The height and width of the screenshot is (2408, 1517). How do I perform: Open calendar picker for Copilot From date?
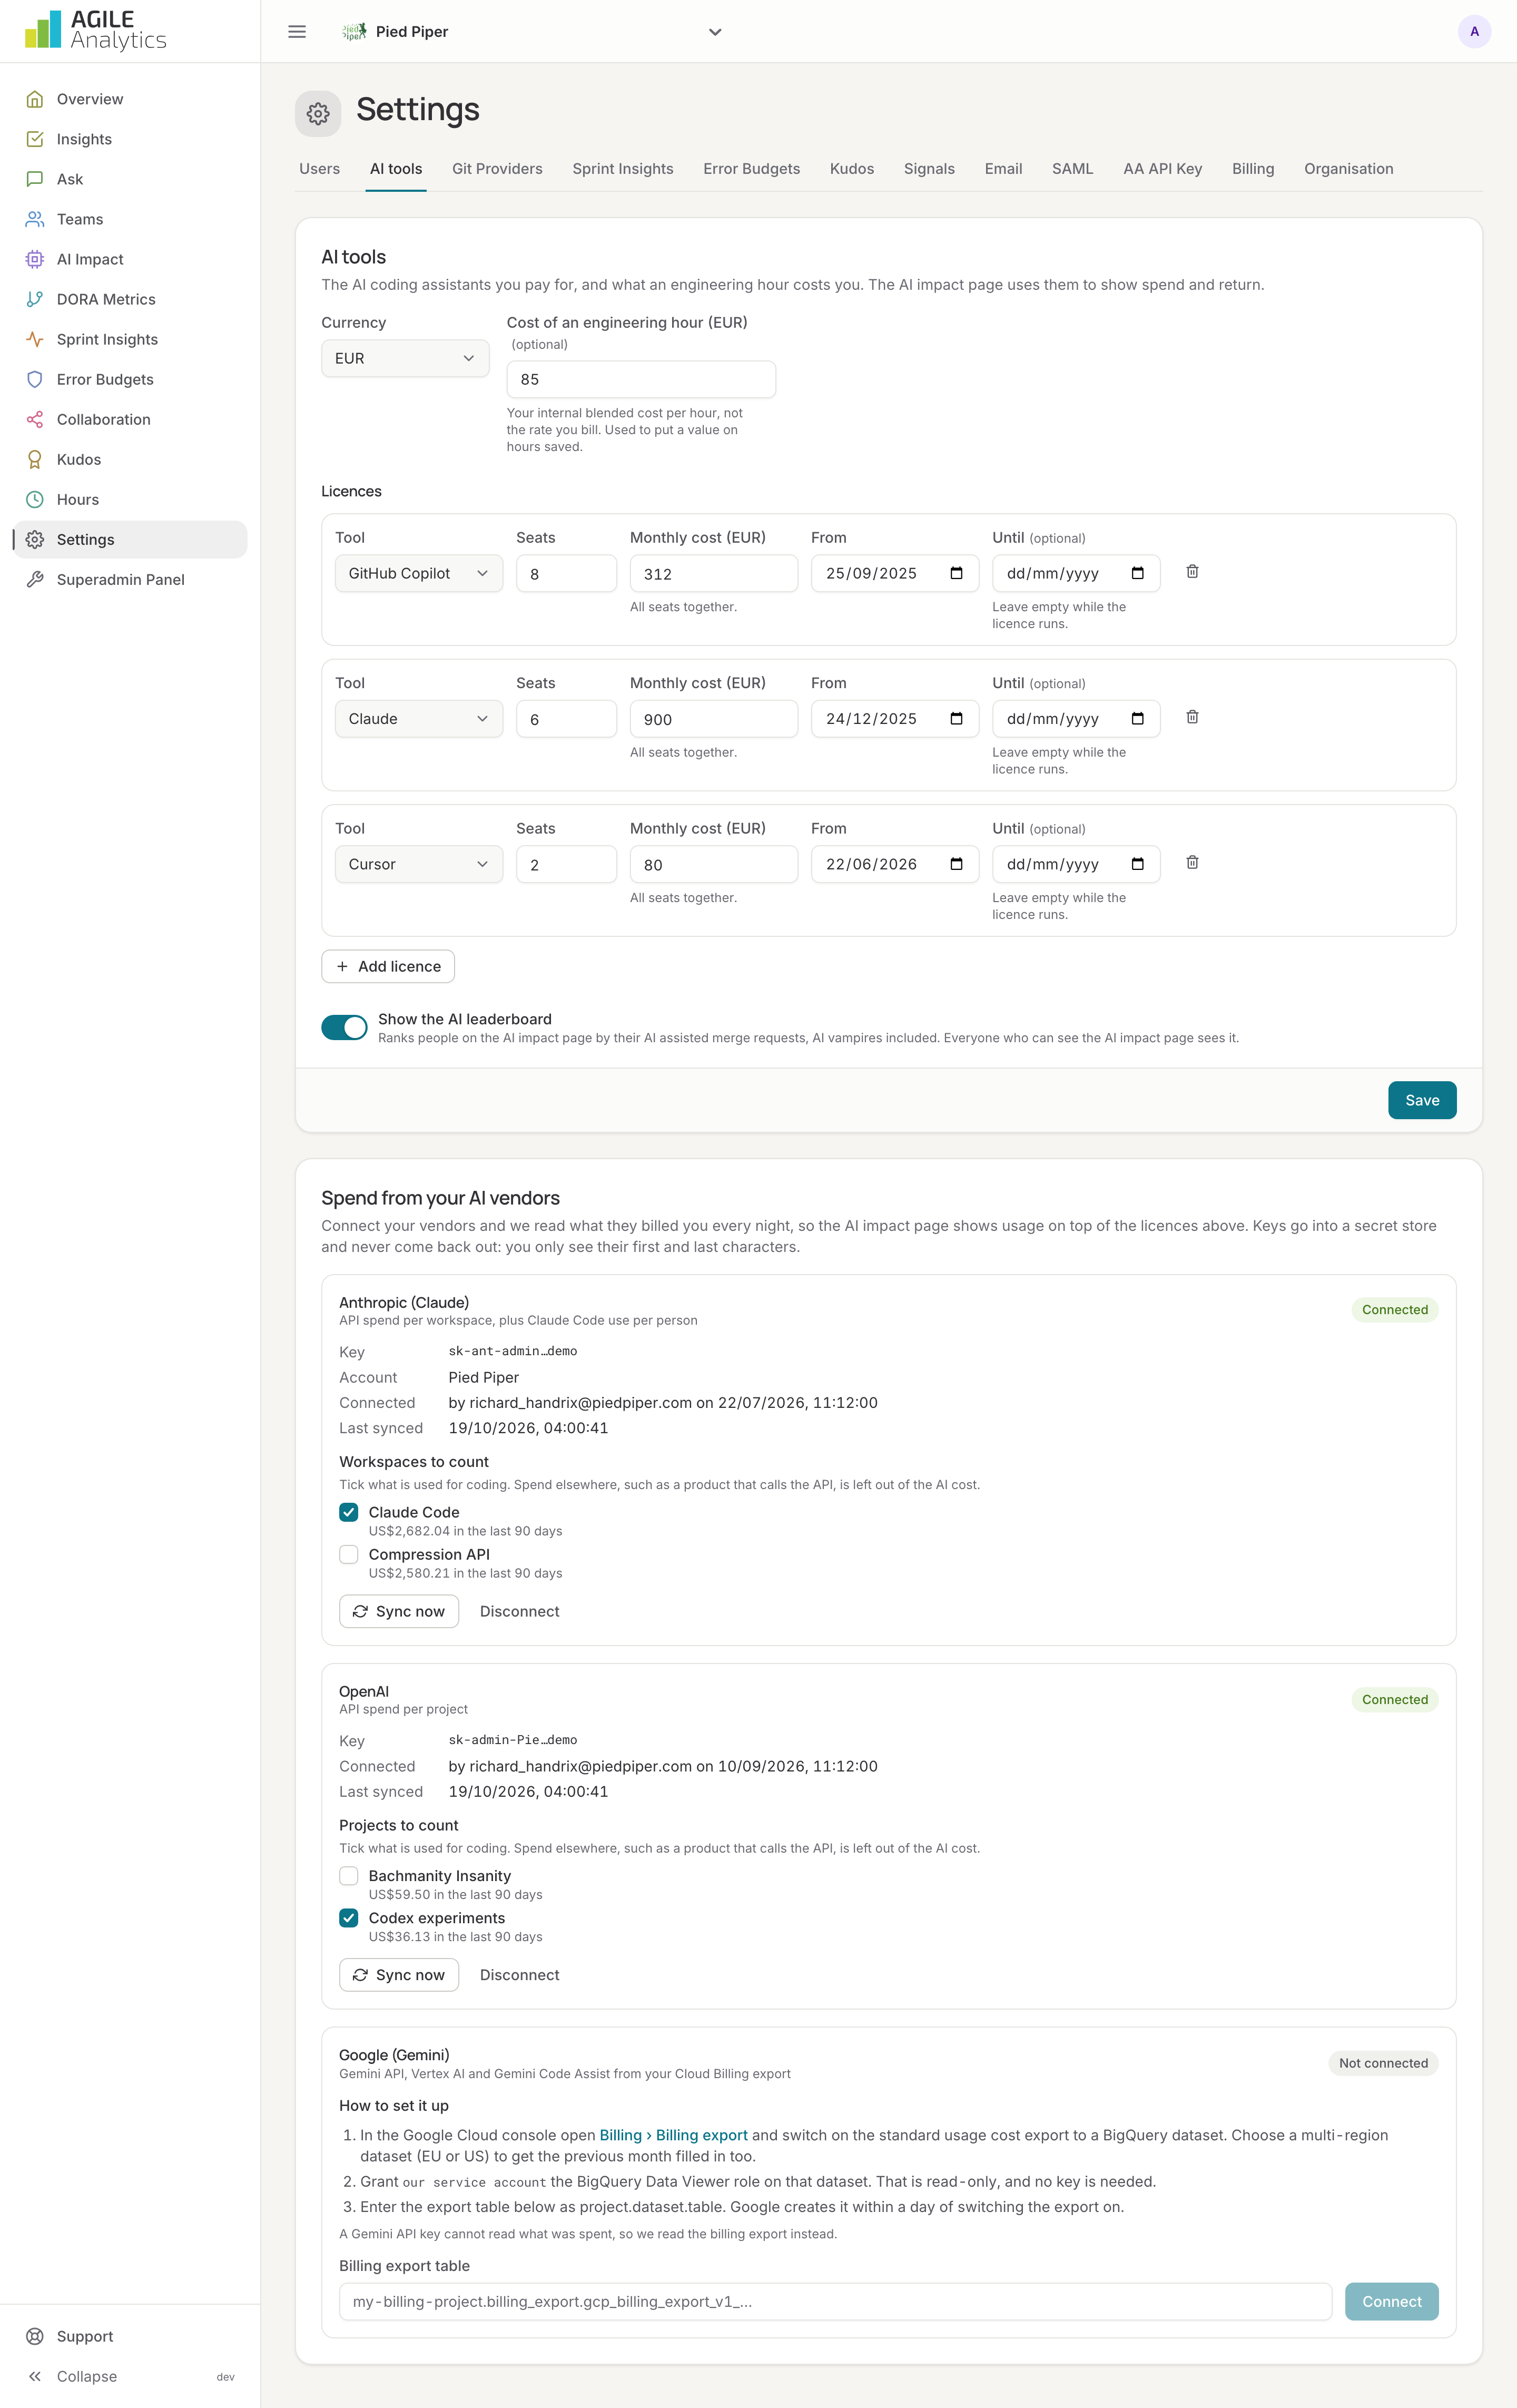point(957,573)
